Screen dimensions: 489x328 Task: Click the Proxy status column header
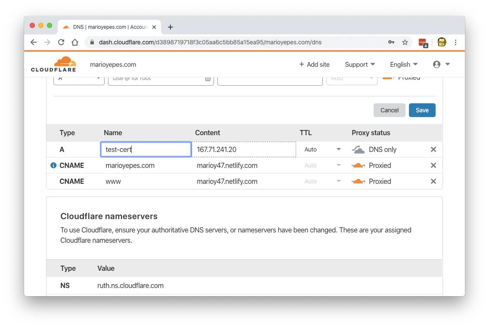pos(371,133)
